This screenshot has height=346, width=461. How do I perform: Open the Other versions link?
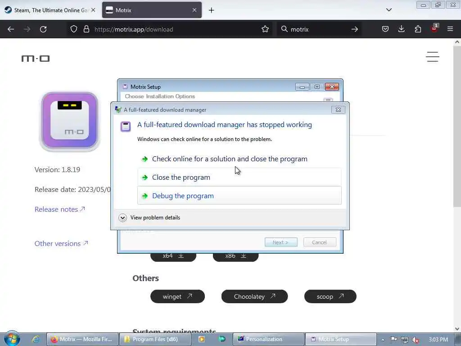[x=61, y=243]
